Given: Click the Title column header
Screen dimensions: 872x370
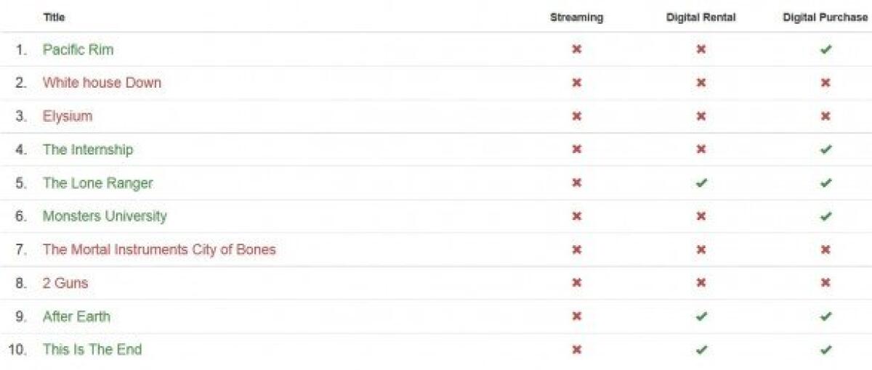Looking at the screenshot, I should [x=54, y=17].
